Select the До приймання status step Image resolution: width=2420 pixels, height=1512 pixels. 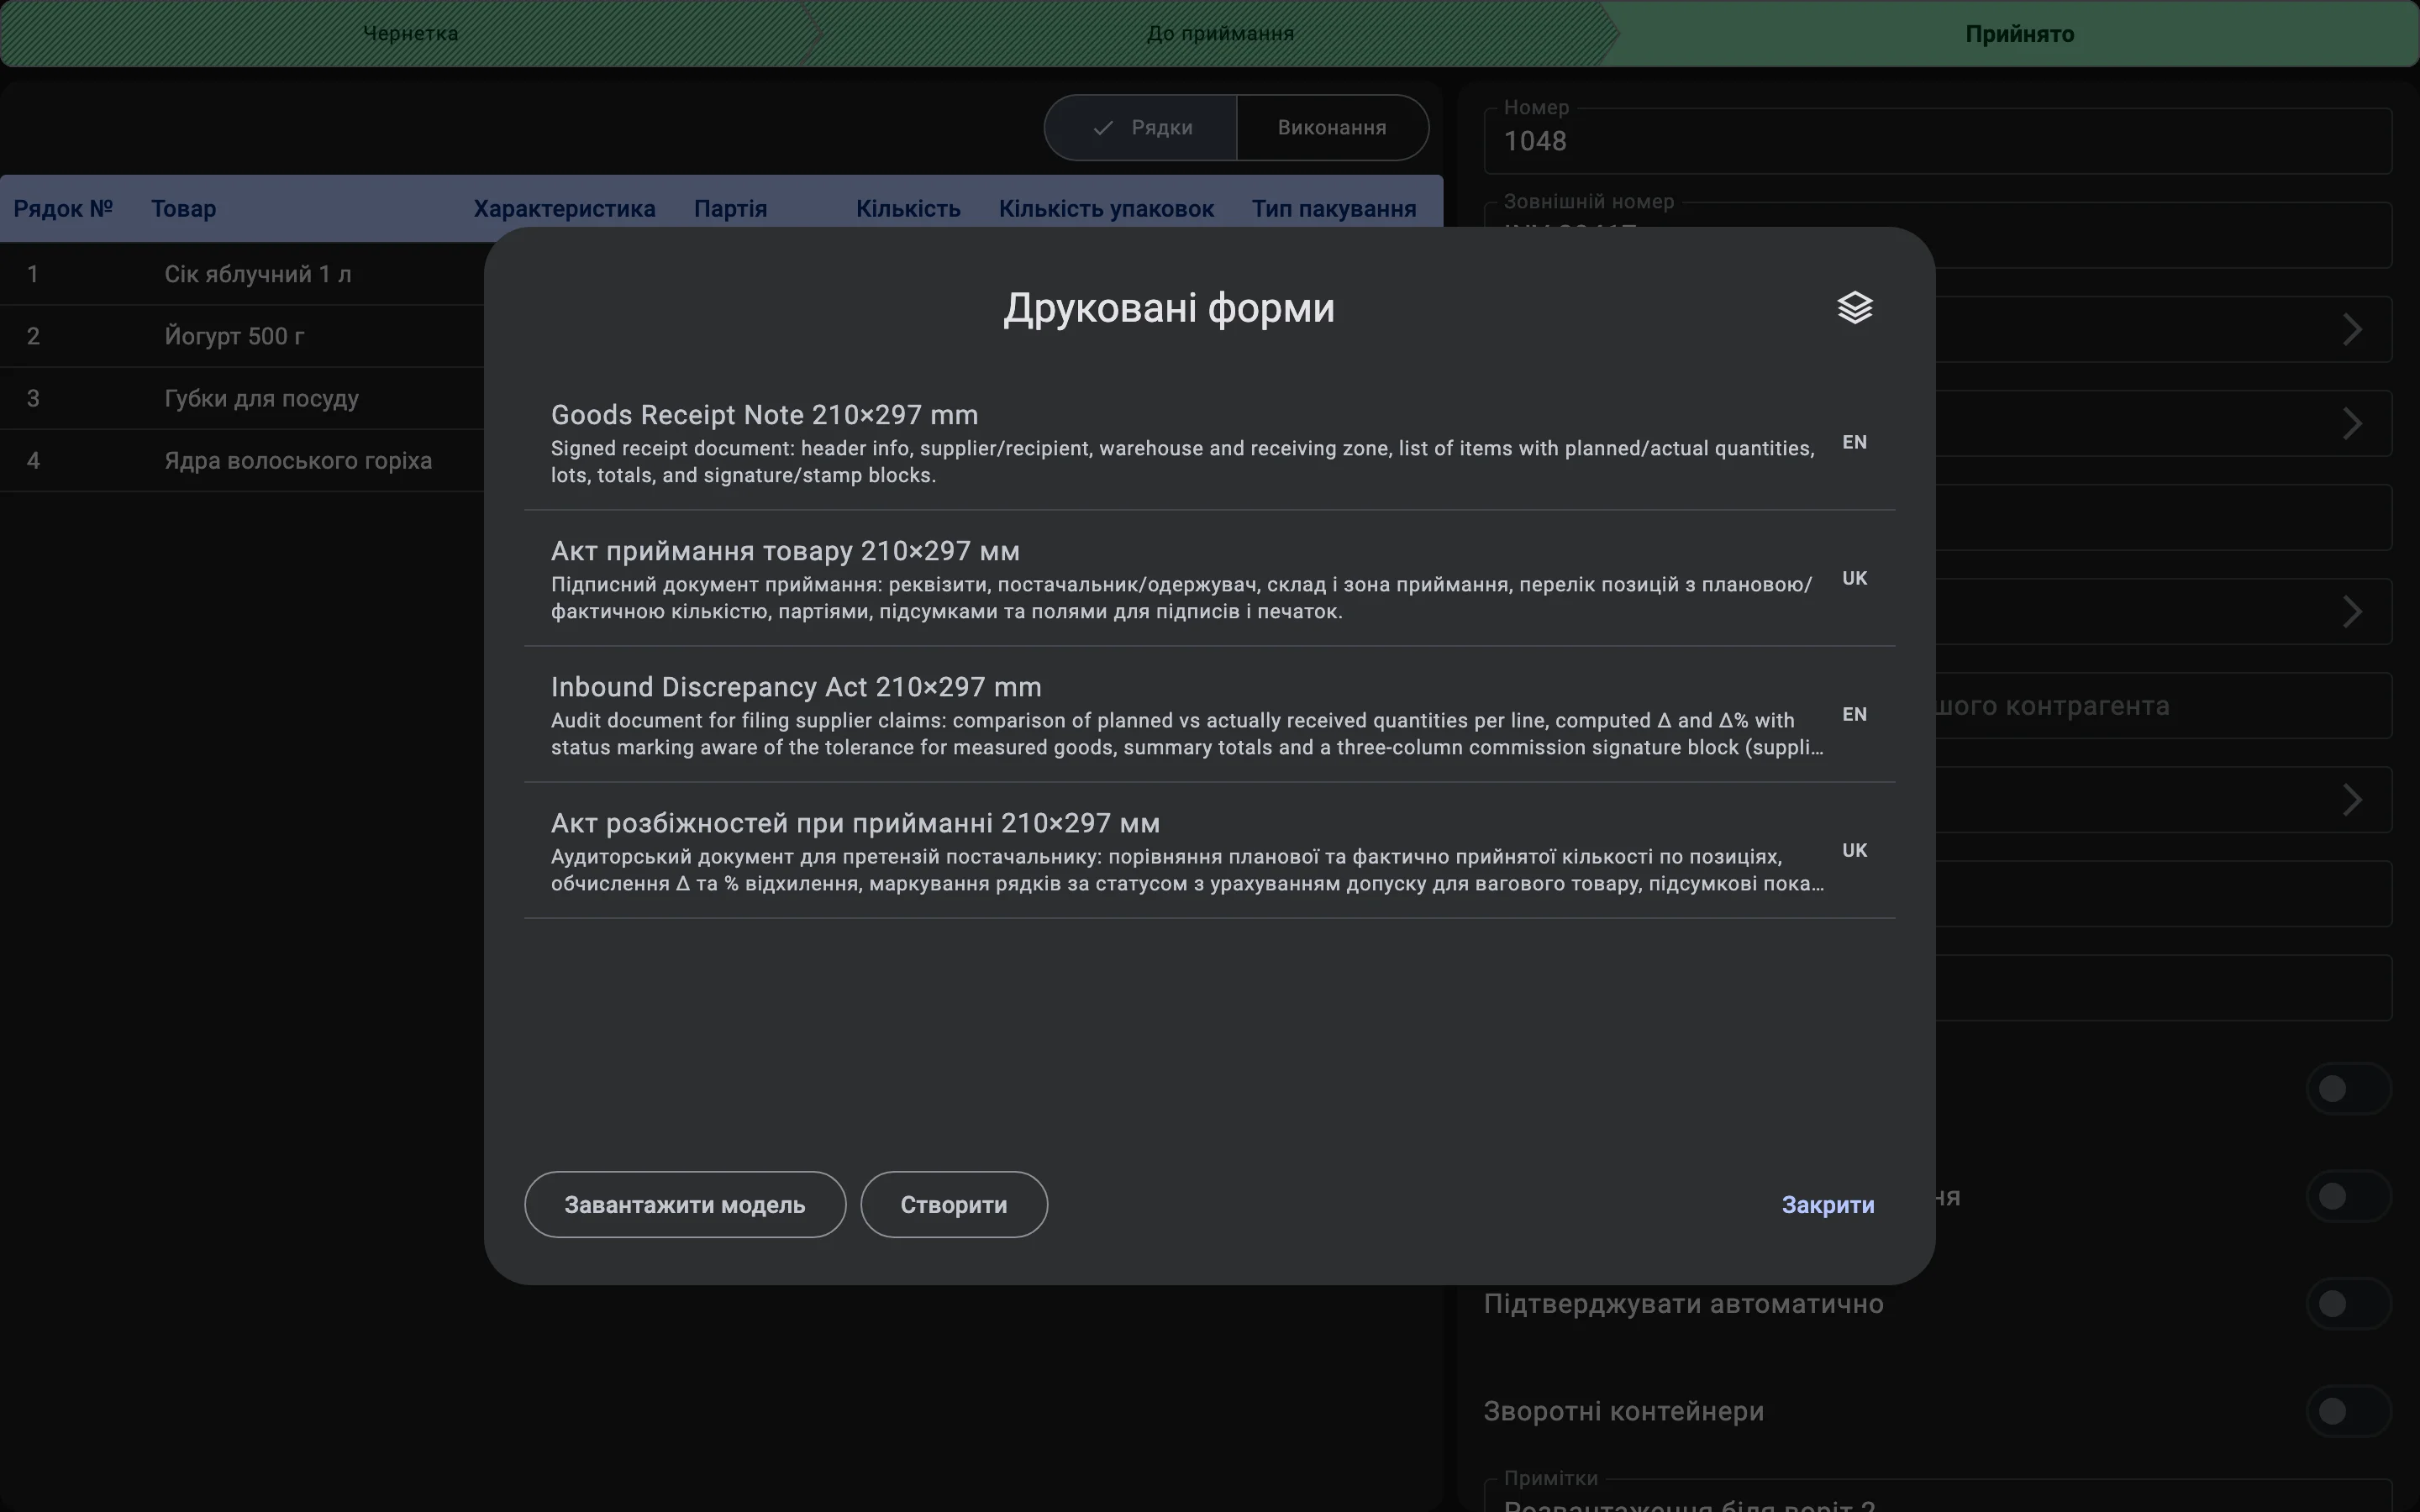(1220, 33)
